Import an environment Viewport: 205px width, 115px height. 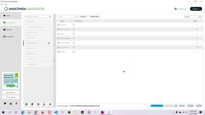pyautogui.click(x=38, y=105)
